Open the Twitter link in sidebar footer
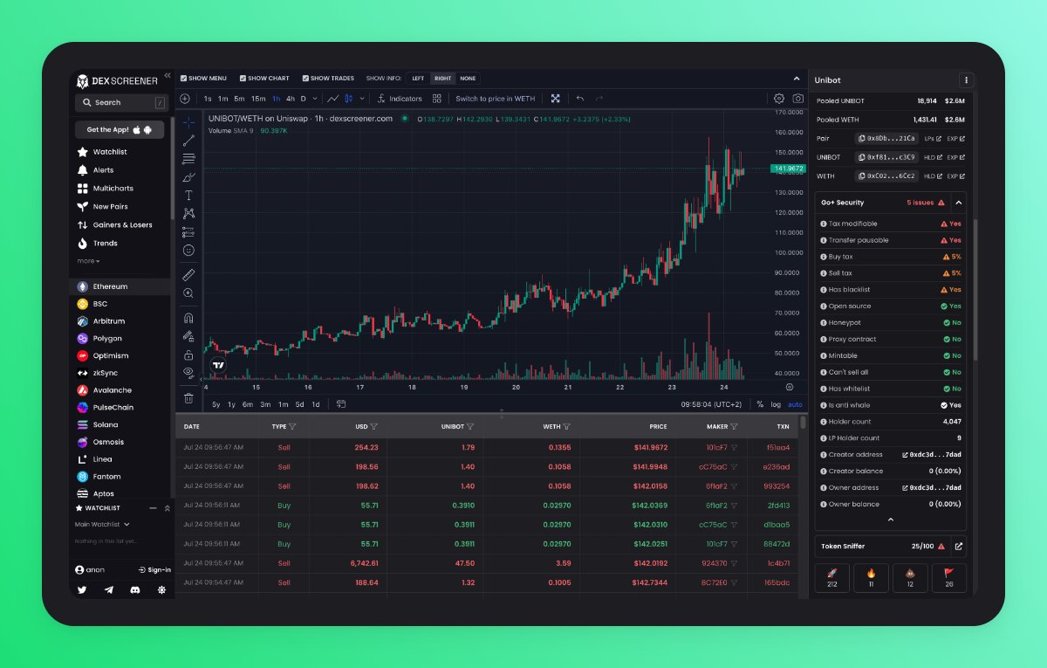1047x668 pixels. coord(82,590)
